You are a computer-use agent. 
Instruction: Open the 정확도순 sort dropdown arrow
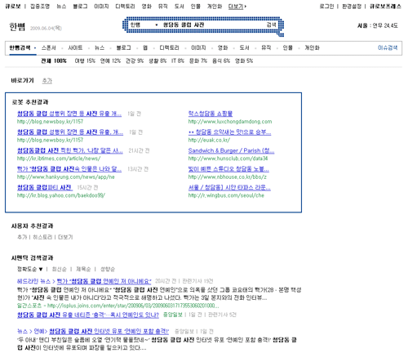point(41,269)
